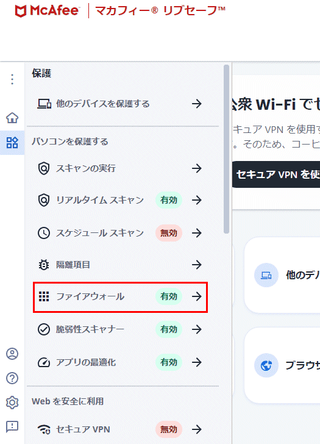The height and width of the screenshot is (444, 320).
Task: Go to the Home sidebar icon
Action: (x=12, y=118)
